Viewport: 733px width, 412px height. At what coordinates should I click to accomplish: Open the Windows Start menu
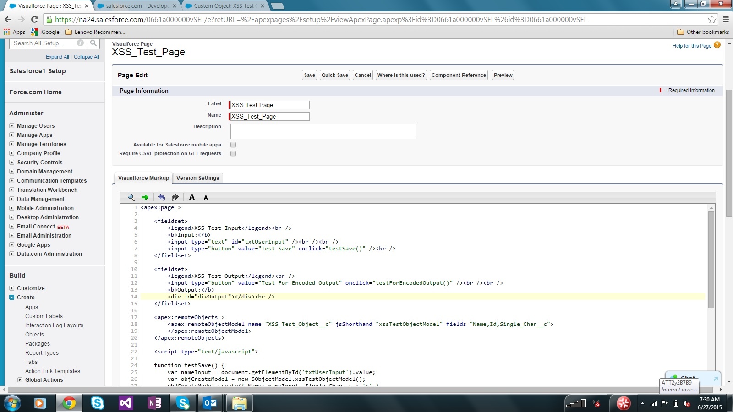[12, 403]
